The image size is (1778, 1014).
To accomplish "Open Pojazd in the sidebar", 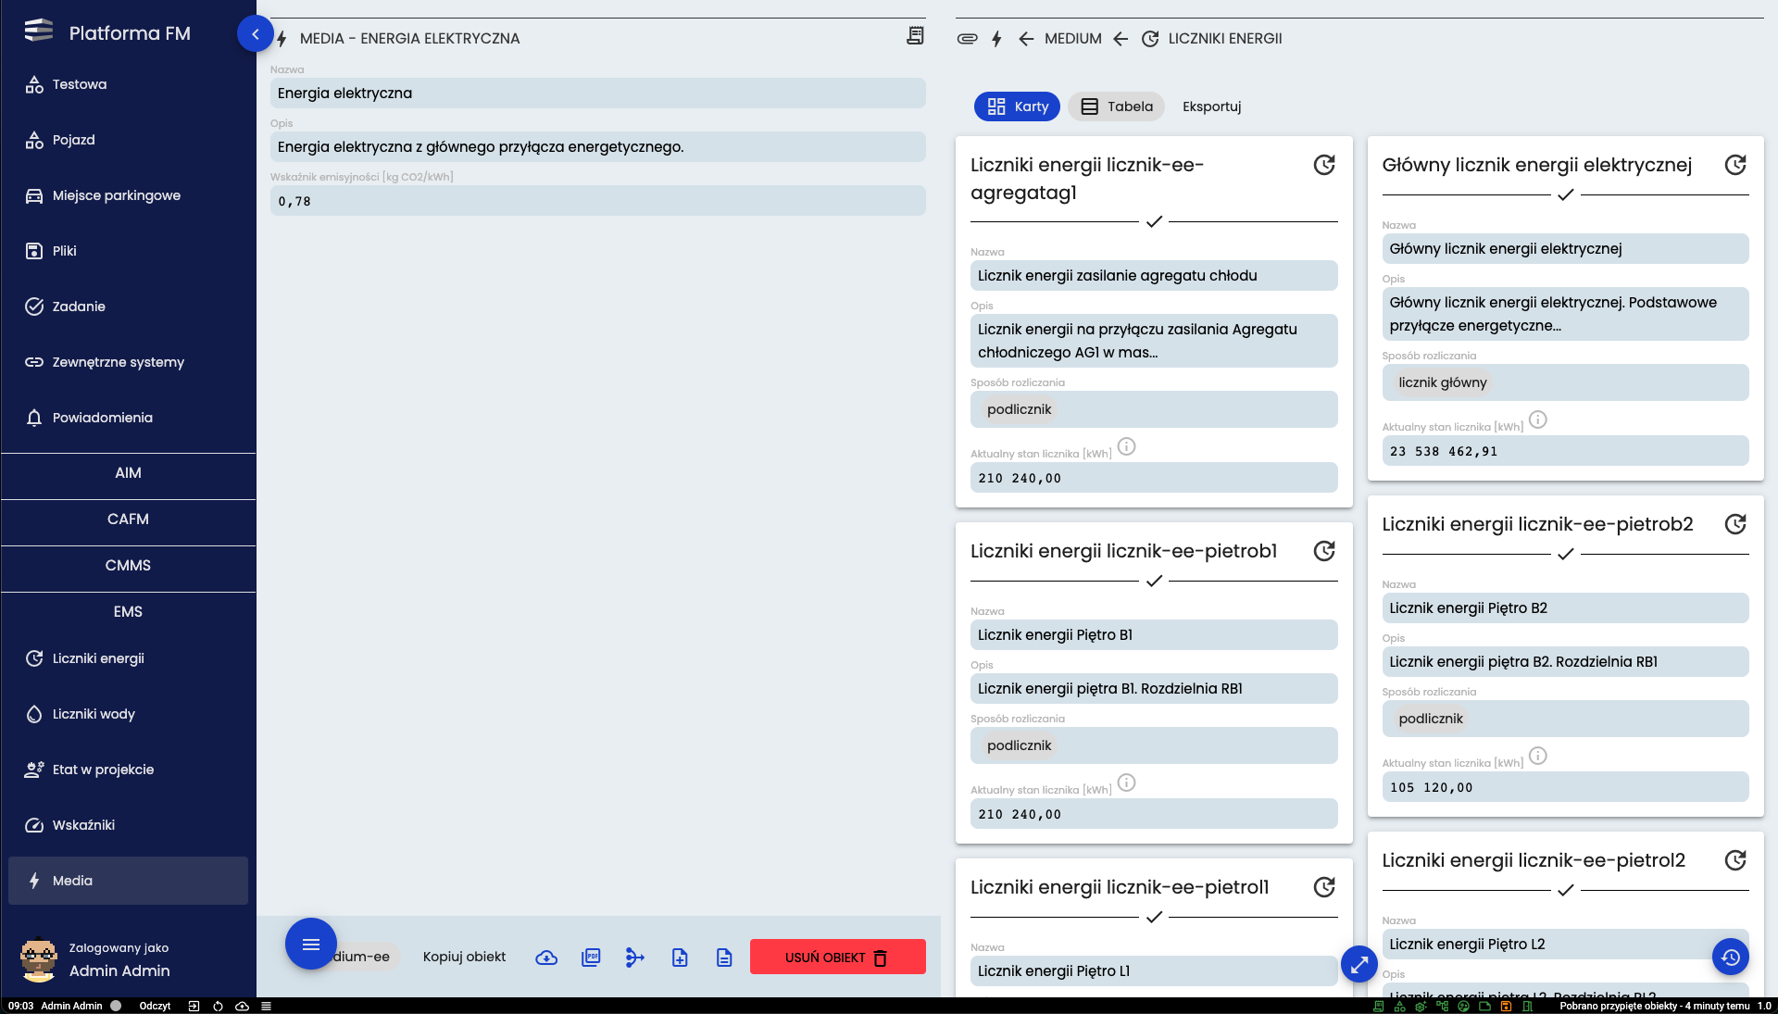I will point(128,140).
